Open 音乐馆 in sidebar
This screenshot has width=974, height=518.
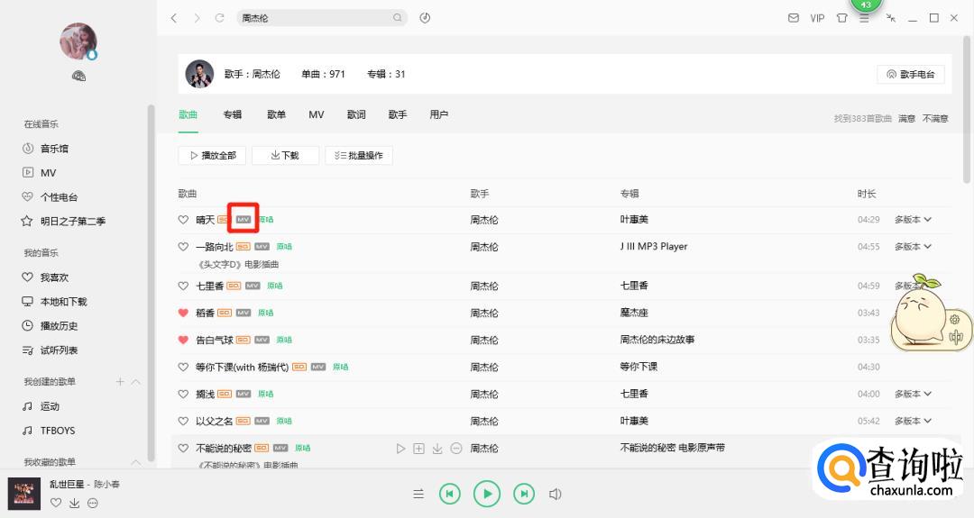coord(55,149)
